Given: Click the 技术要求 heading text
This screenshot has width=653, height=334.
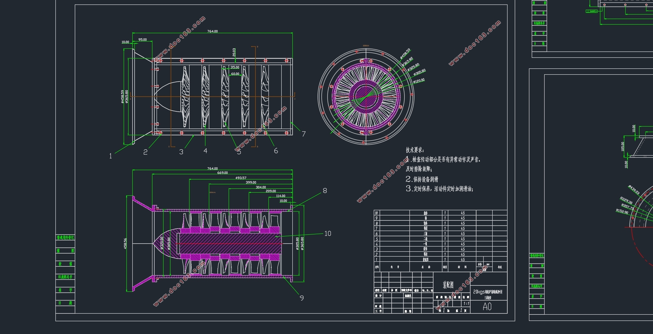Looking at the screenshot, I should 415,150.
